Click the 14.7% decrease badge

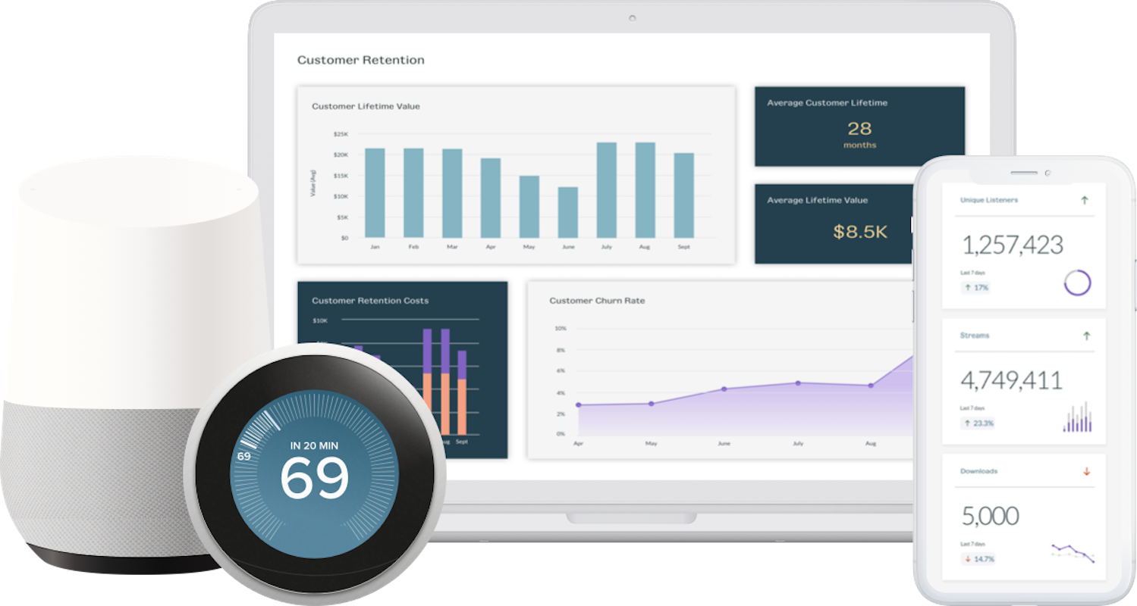978,559
